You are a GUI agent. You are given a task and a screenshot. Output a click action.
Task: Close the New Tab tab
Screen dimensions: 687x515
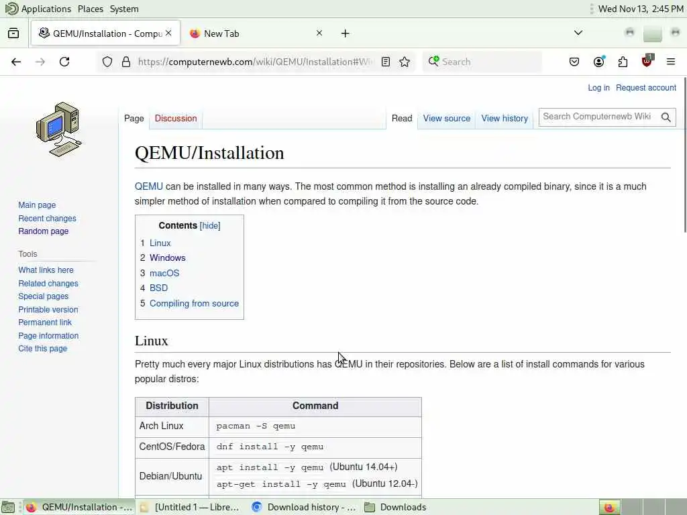319,33
